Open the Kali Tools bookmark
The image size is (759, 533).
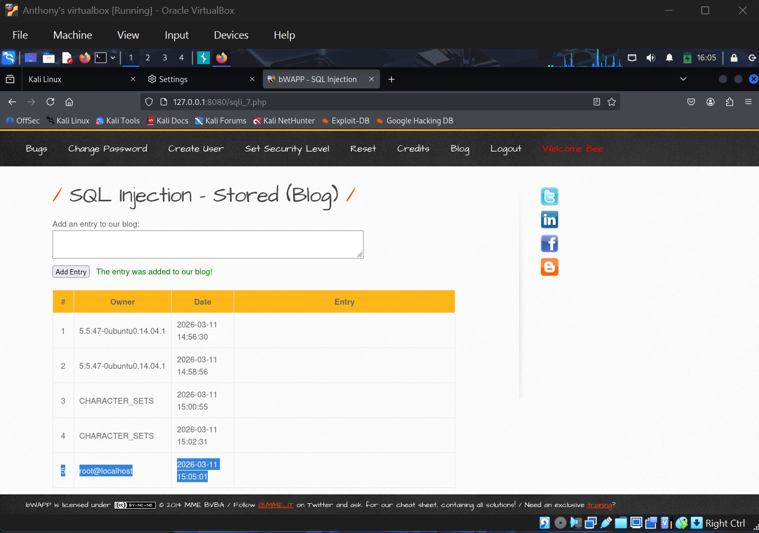click(x=118, y=121)
